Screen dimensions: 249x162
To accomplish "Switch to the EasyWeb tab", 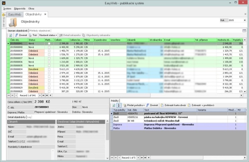I will click(x=15, y=15).
